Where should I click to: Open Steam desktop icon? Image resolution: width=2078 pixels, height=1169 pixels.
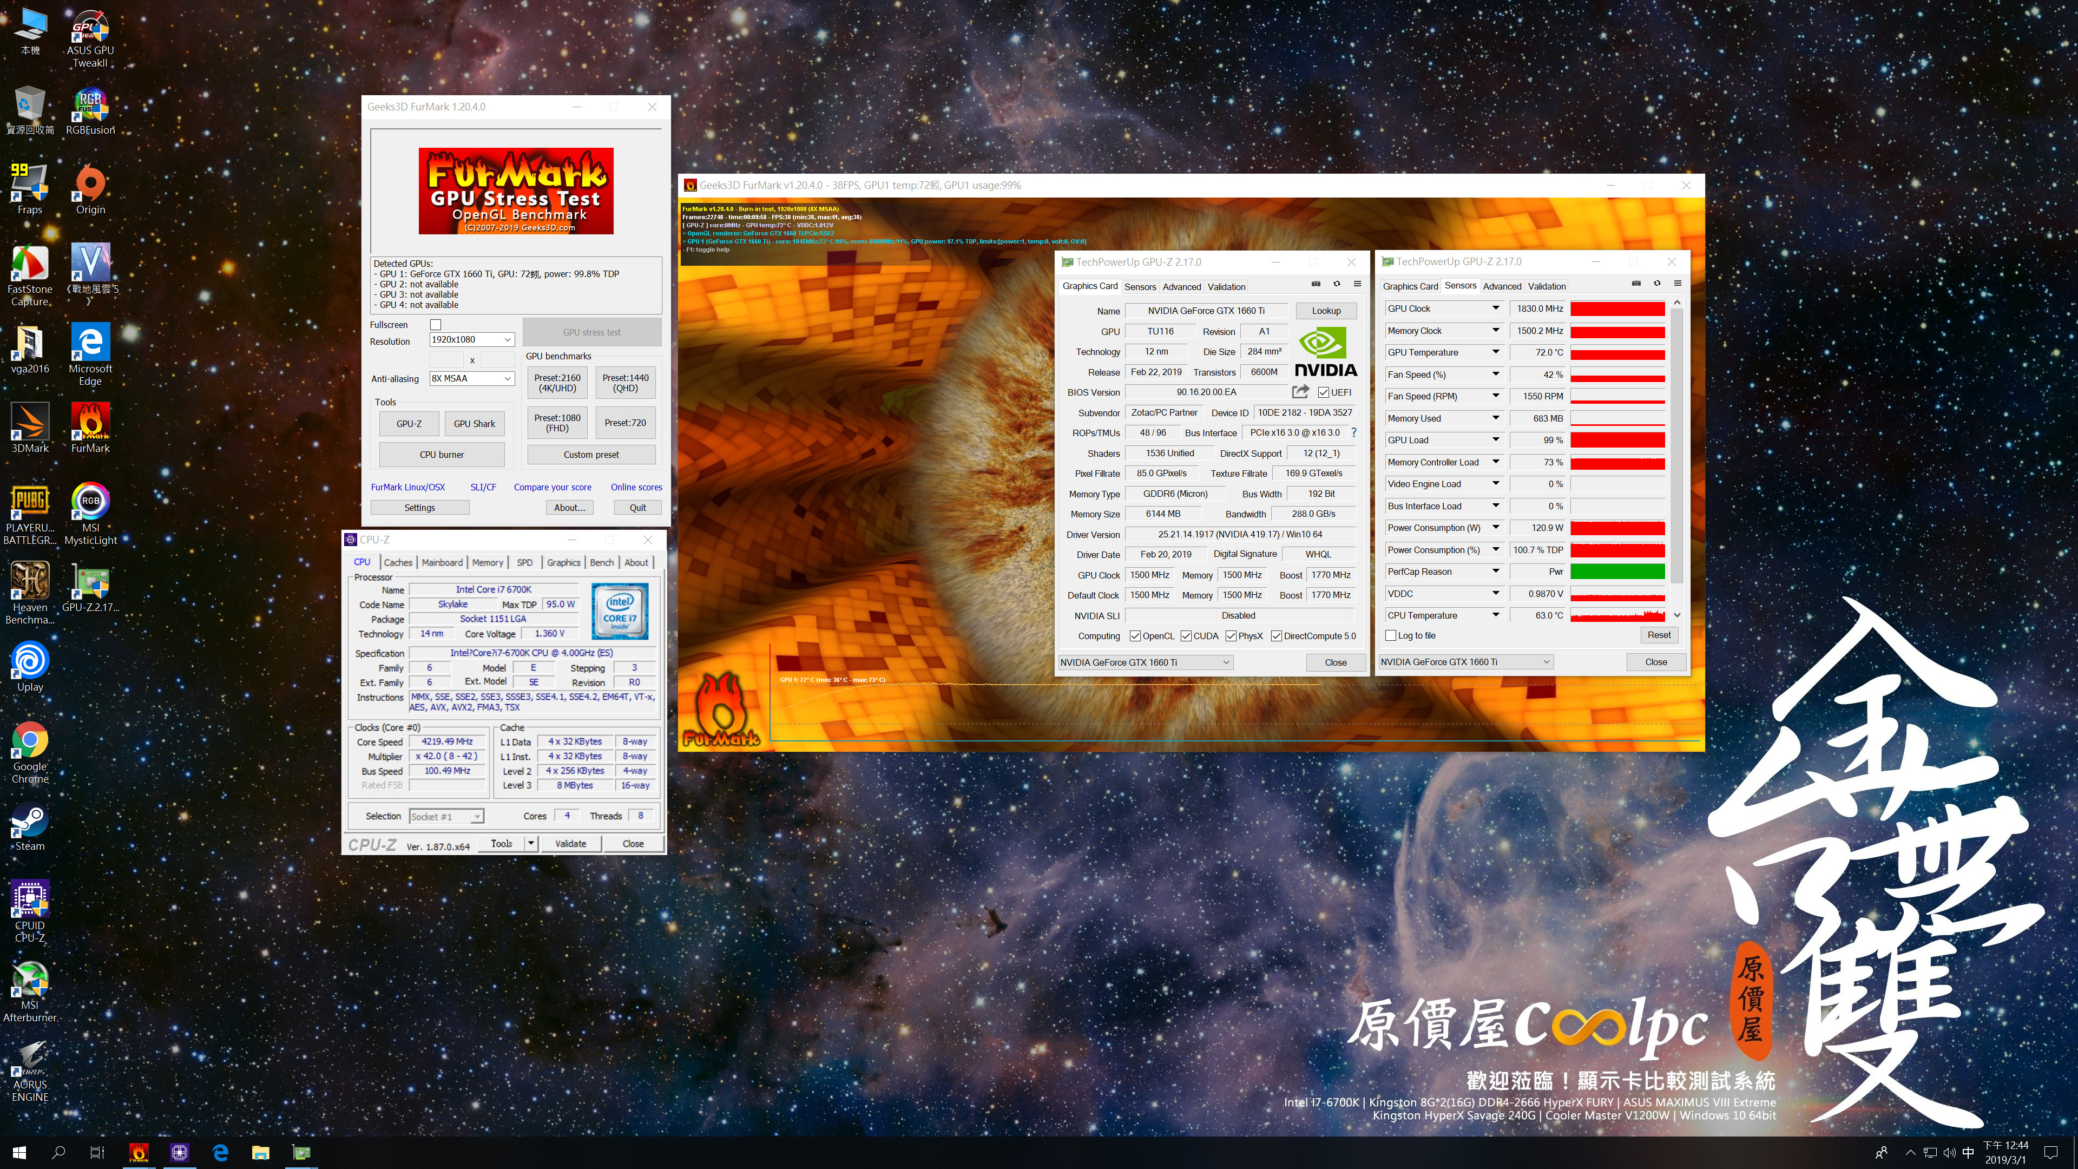(30, 826)
